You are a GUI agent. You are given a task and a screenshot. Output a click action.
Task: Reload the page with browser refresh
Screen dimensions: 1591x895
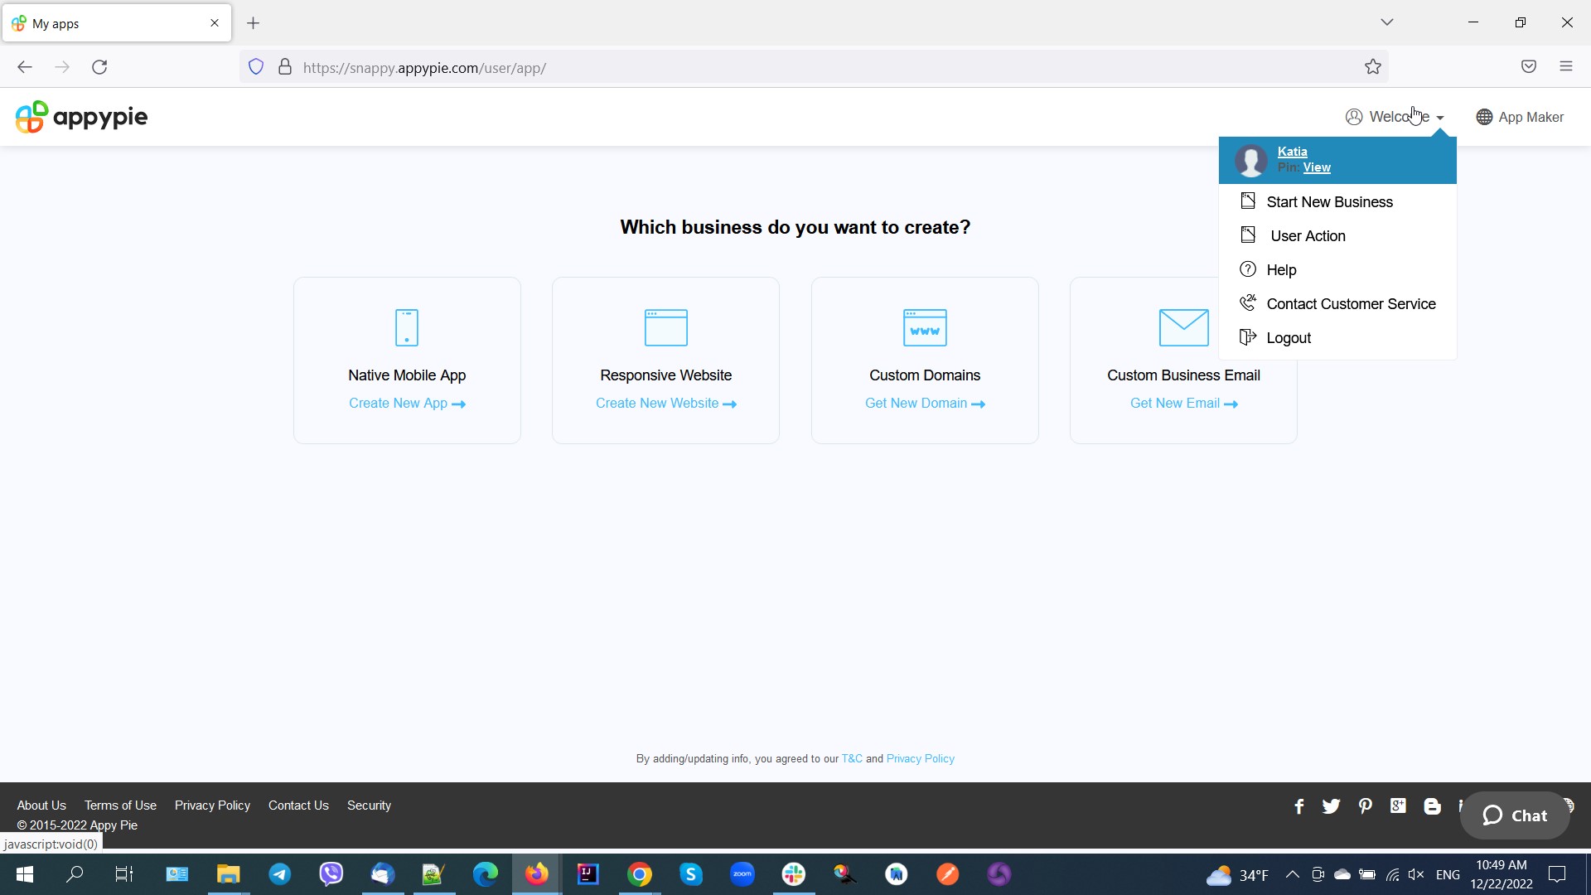point(99,67)
